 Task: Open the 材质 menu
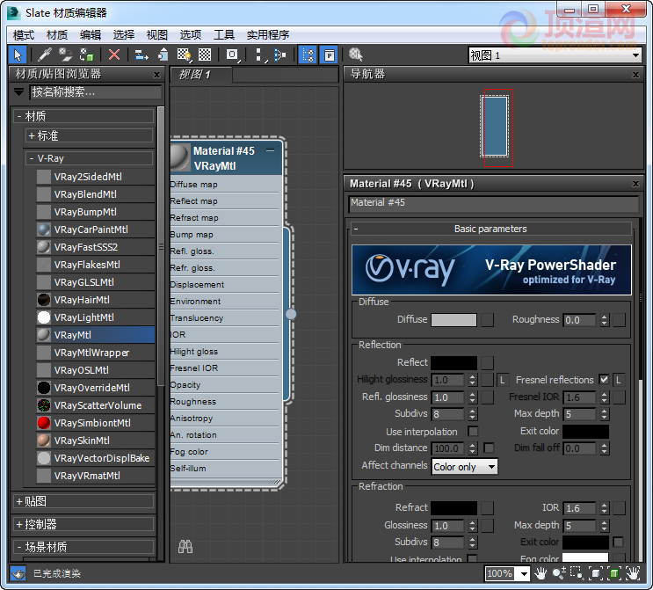pyautogui.click(x=56, y=34)
